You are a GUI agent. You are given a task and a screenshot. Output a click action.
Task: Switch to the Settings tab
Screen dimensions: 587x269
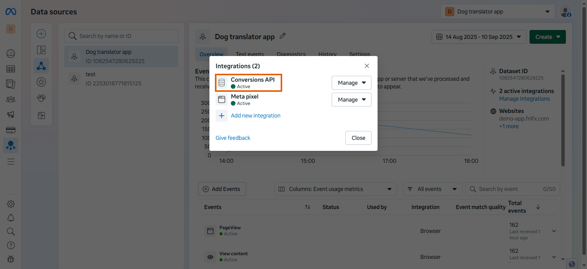(x=360, y=54)
